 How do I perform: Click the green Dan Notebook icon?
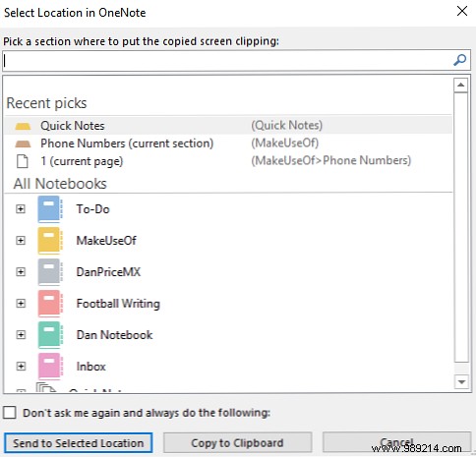50,335
